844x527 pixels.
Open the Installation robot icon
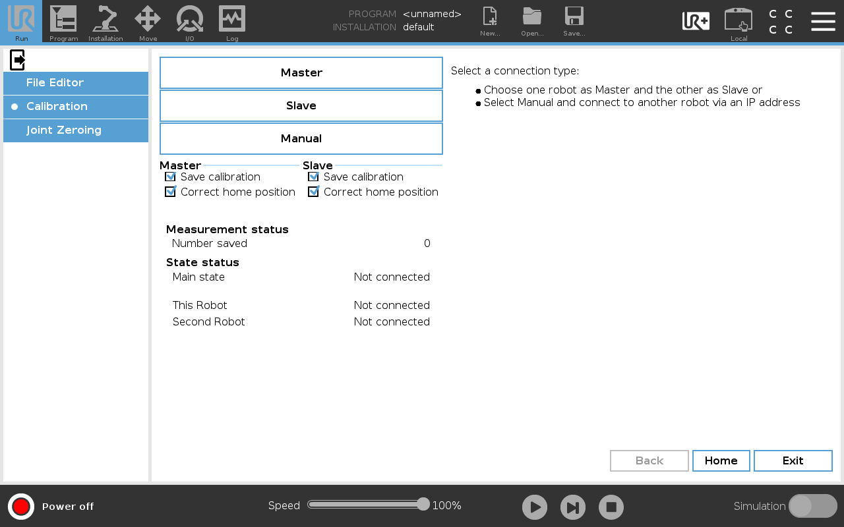[105, 21]
